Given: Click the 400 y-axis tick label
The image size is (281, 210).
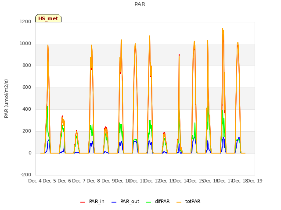Looking at the screenshot, I should click(x=27, y=109).
